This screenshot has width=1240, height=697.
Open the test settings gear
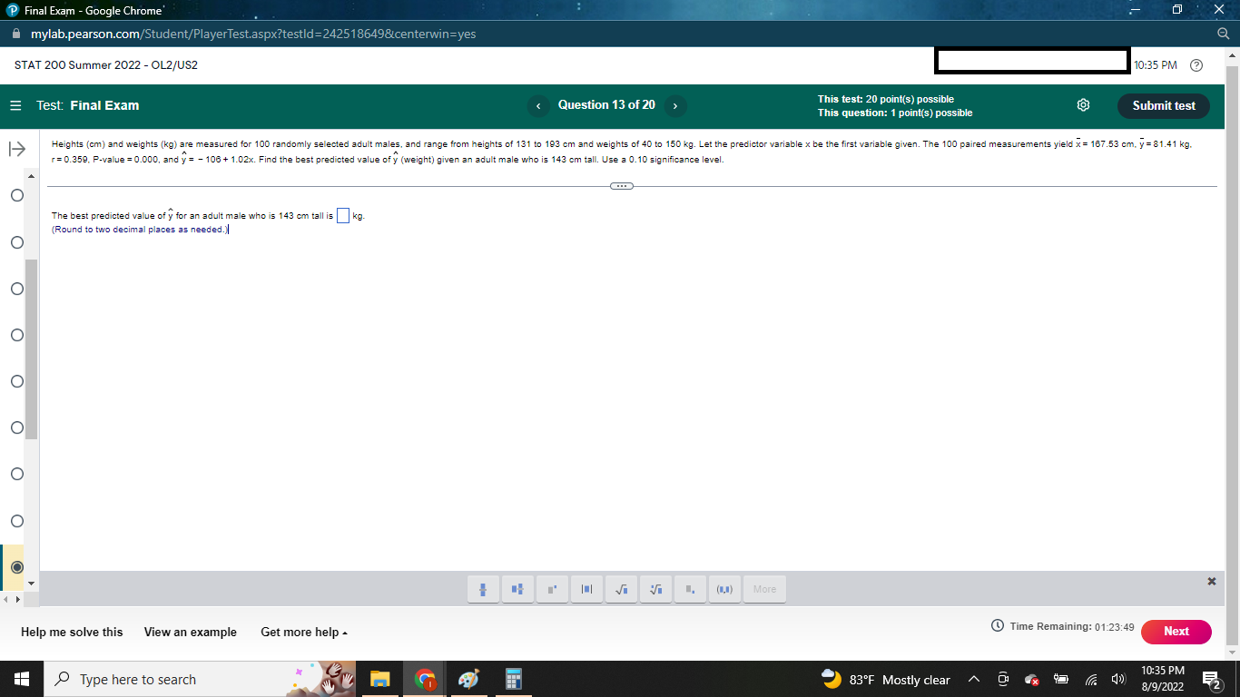1083,104
